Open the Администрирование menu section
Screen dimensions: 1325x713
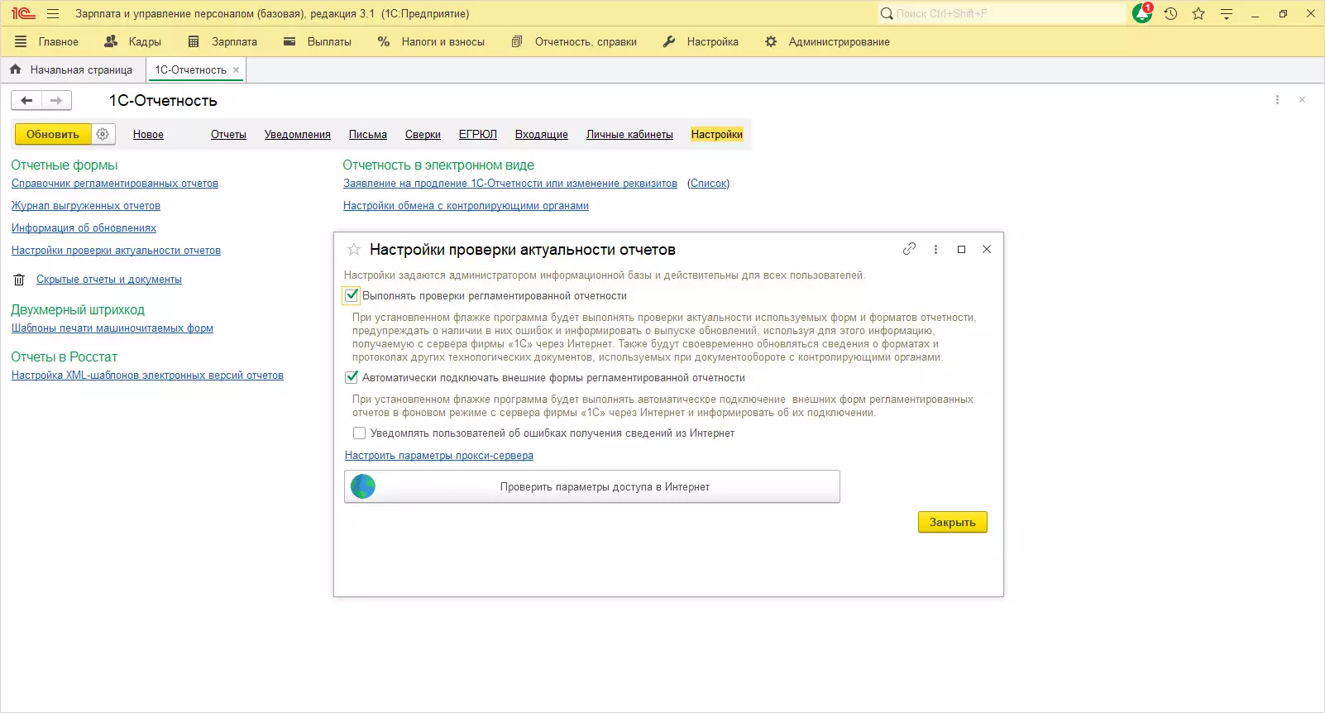[x=827, y=41]
